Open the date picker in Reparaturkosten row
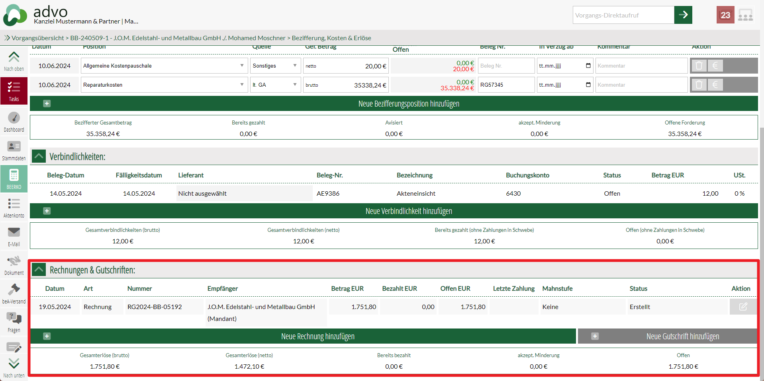 (588, 85)
